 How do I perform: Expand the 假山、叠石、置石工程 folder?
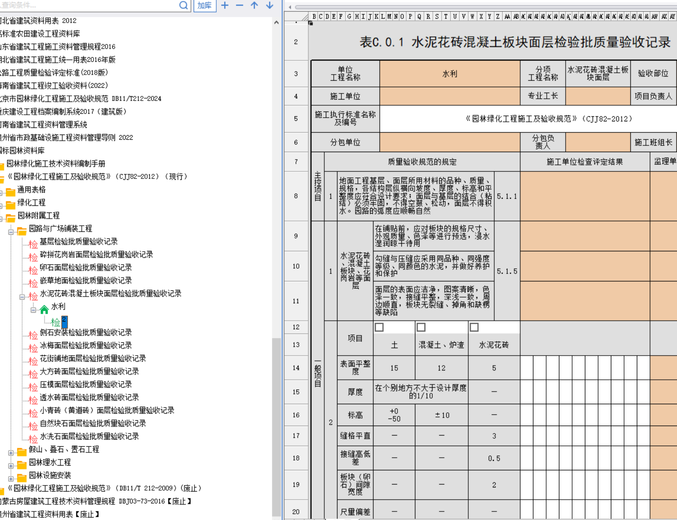pyautogui.click(x=11, y=453)
